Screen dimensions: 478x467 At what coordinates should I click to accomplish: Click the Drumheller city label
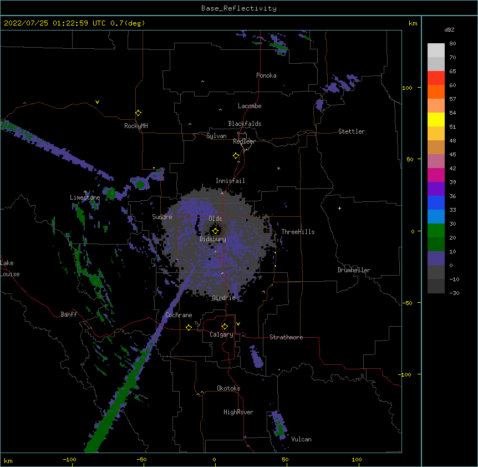[x=354, y=270]
